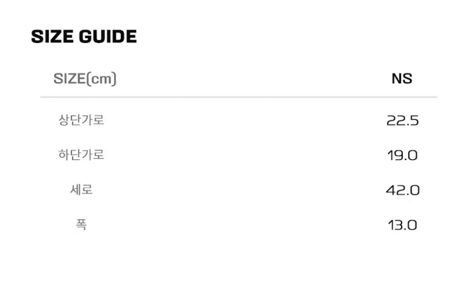Select the 42.0 measurement value
Image resolution: width=476 pixels, height=287 pixels.
click(403, 190)
